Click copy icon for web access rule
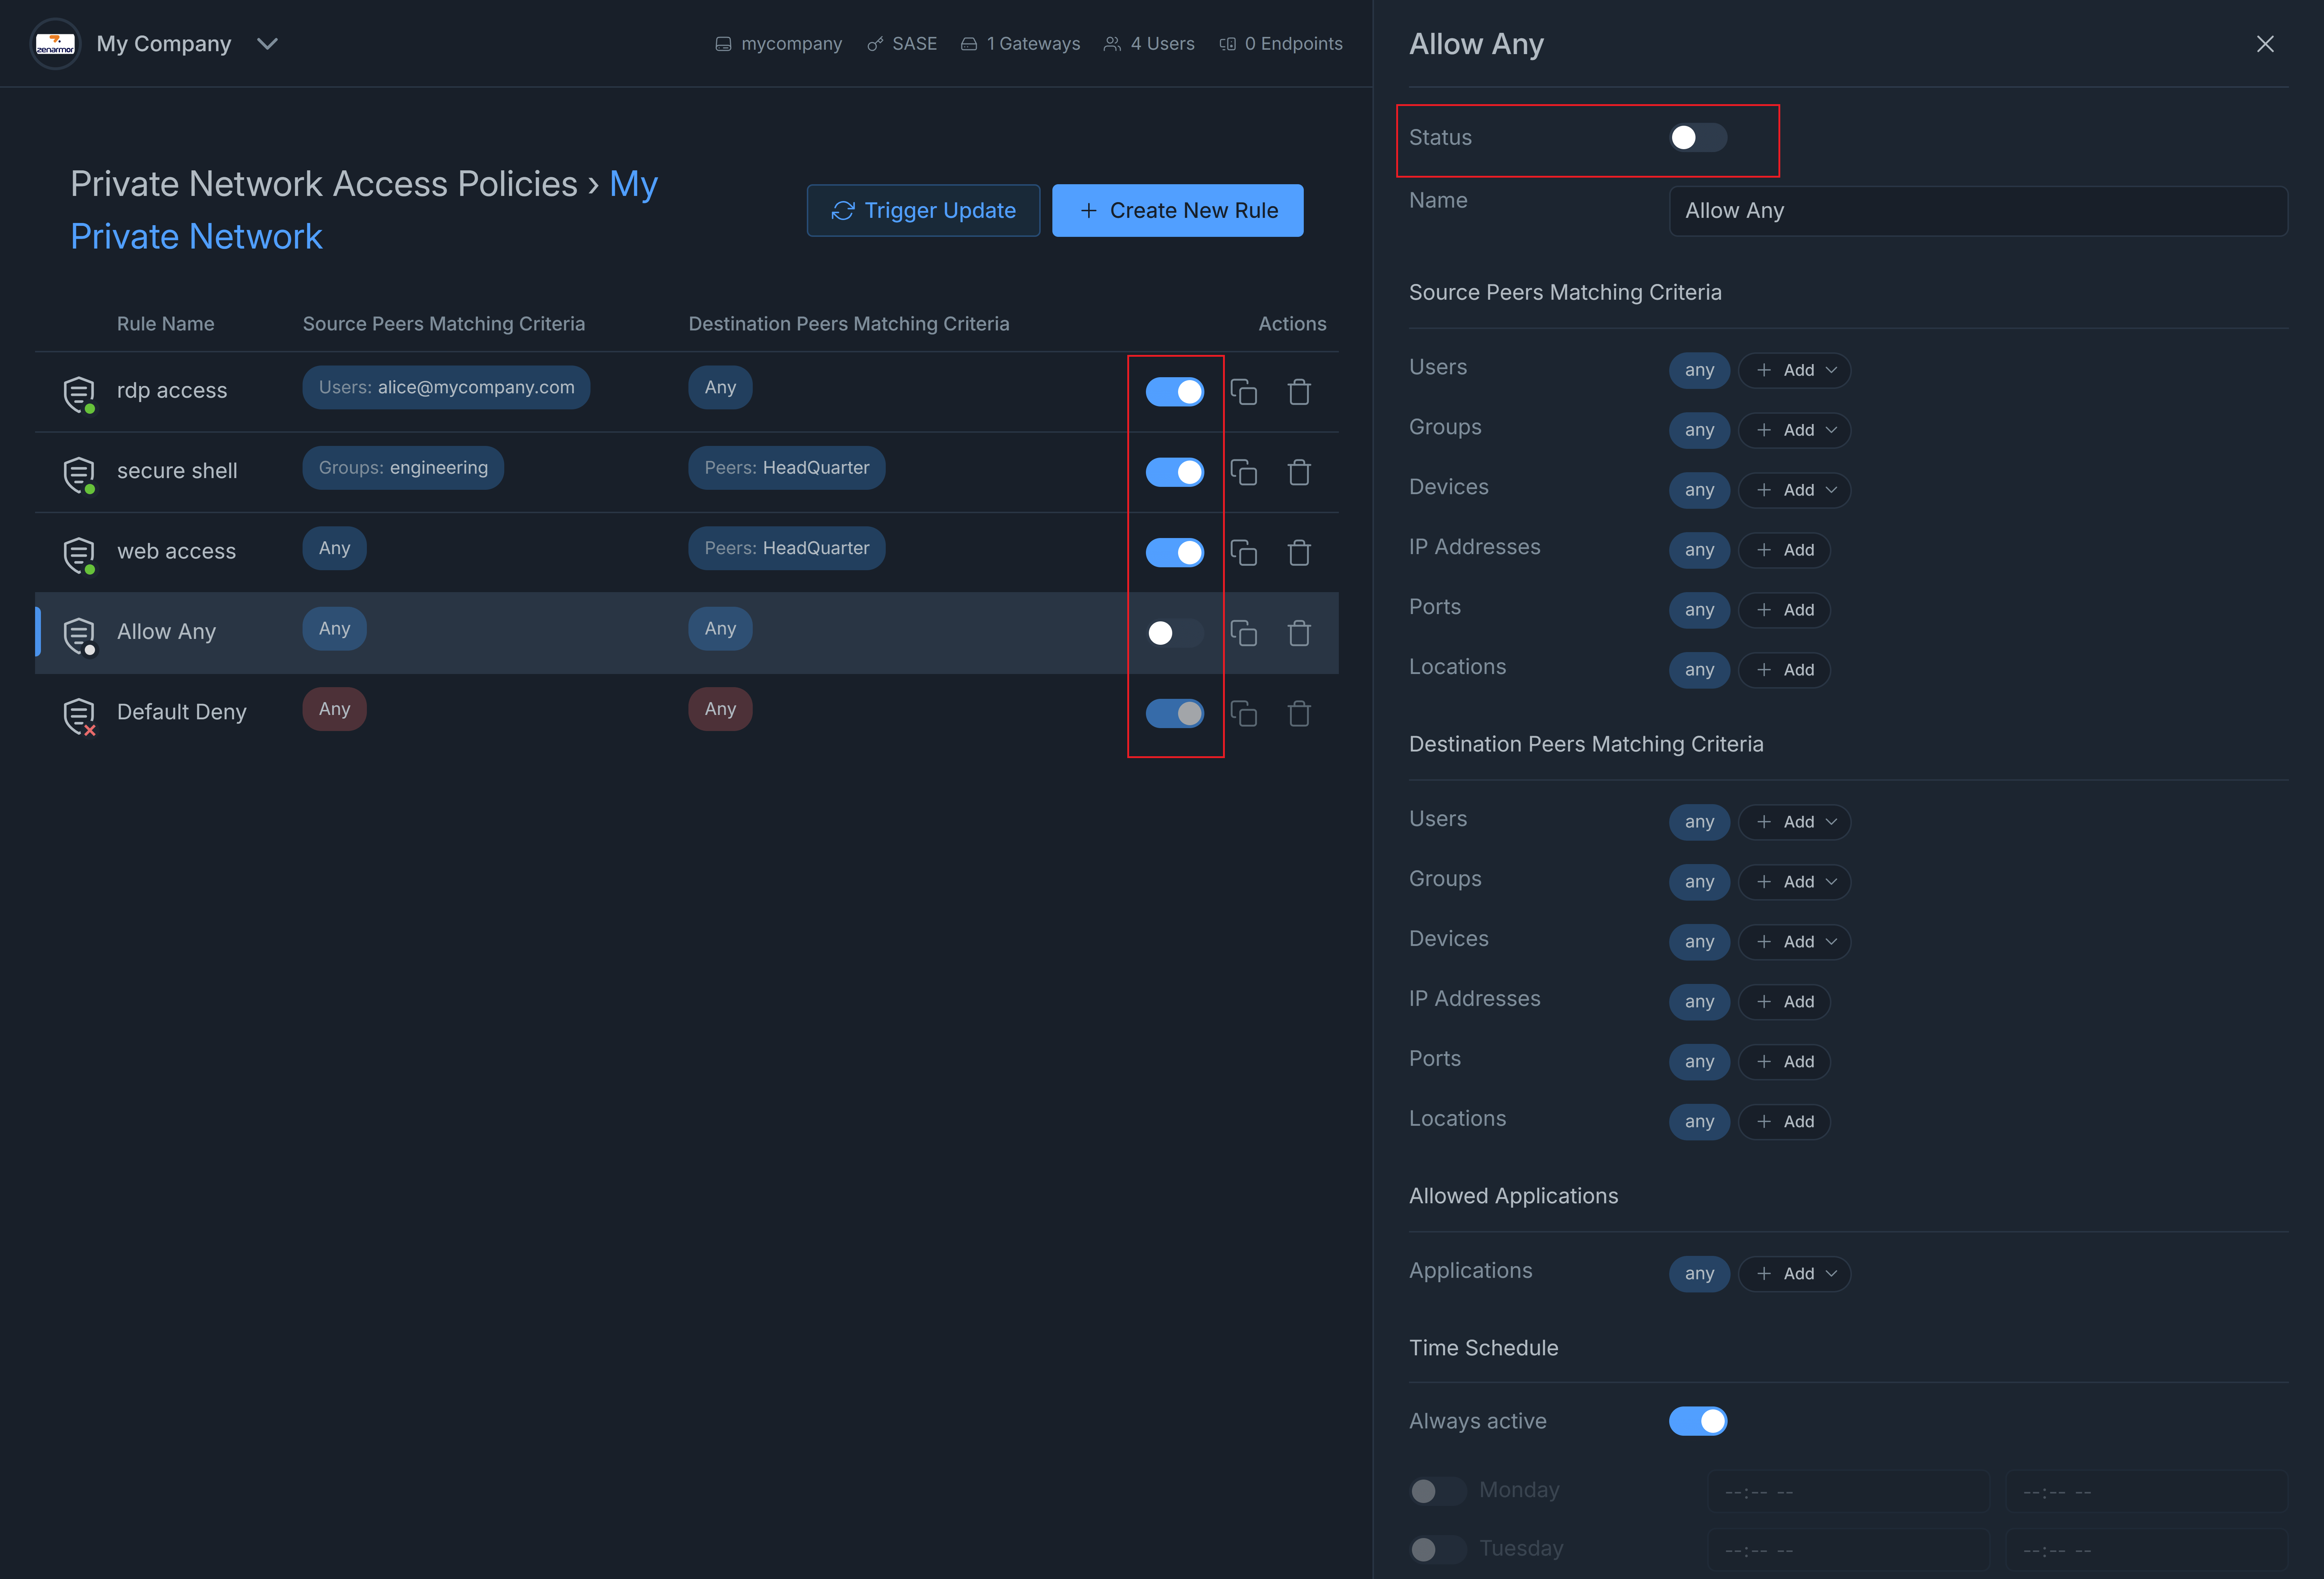The width and height of the screenshot is (2324, 1579). pos(1243,553)
